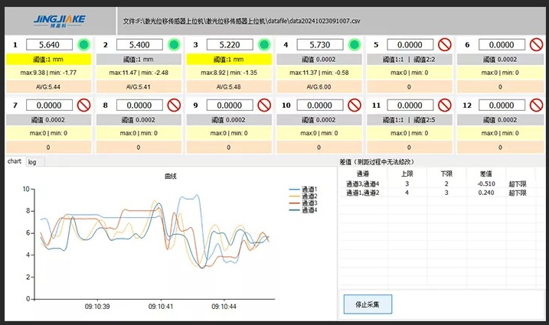Click channel 7's red prohibited icon
Viewport: 549px width, 325px height.
click(83, 106)
